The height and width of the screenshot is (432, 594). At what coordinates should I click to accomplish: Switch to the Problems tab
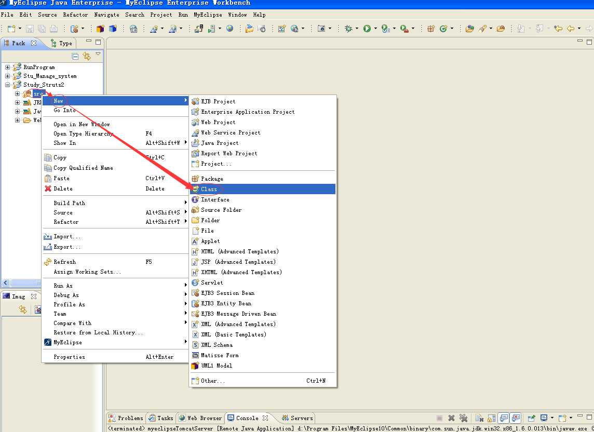pos(126,418)
